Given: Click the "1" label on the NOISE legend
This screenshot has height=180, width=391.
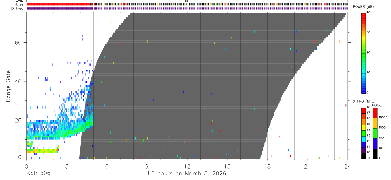Looking at the screenshot, I should [380, 158].
